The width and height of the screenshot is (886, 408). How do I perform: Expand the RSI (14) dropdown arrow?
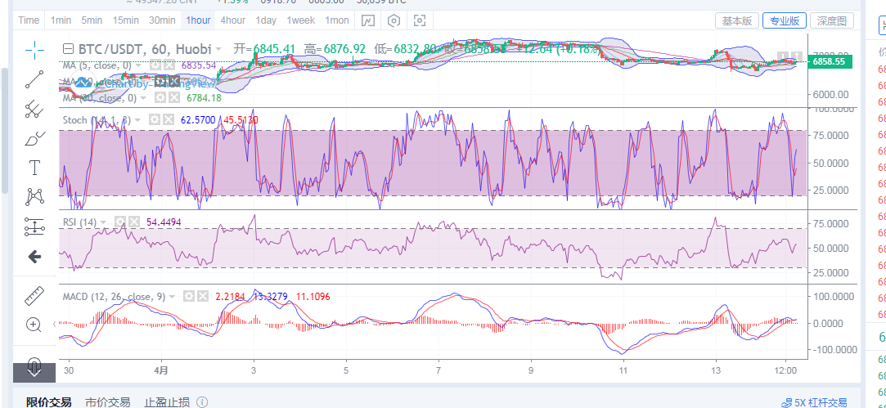point(105,222)
